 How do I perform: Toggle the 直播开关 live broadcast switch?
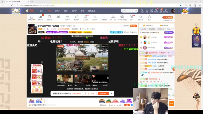coord(40,17)
